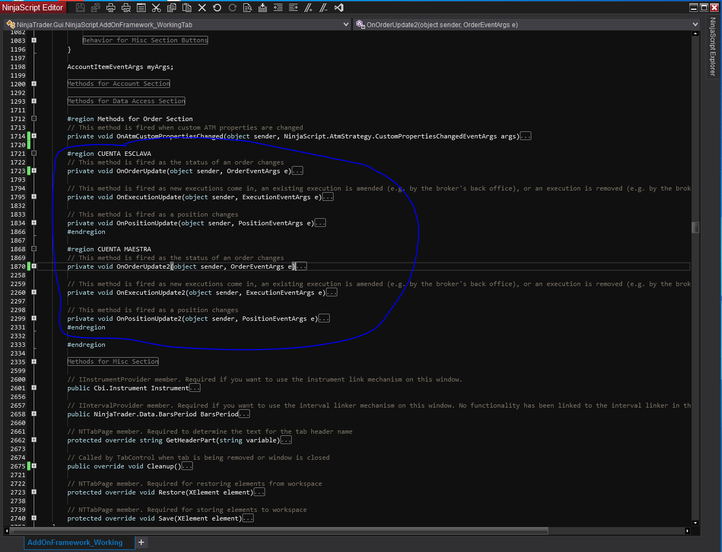Open the script in Visual Studio
Image resolution: width=722 pixels, height=552 pixels.
(339, 8)
